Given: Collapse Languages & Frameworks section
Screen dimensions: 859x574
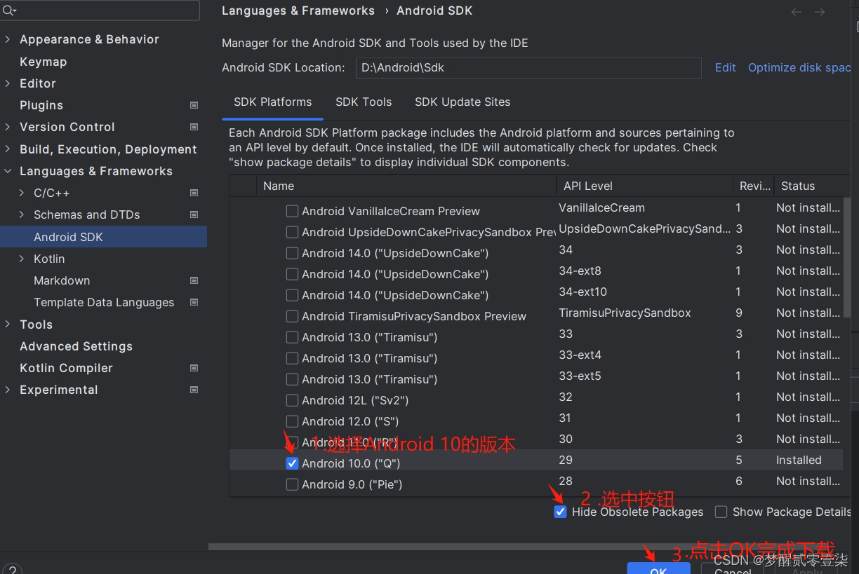Looking at the screenshot, I should [8, 171].
